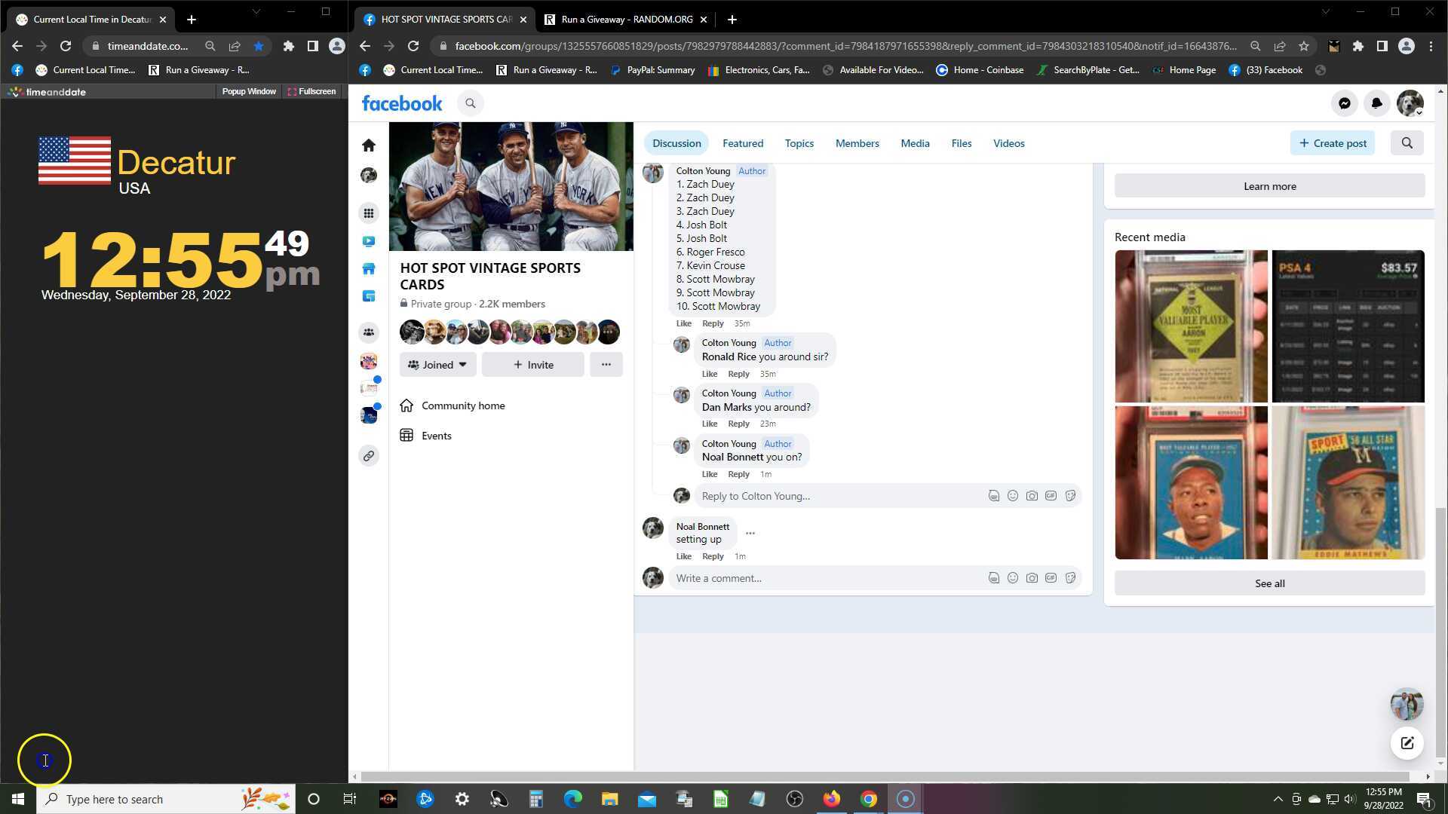Bookmark timeanddate page with star icon
Viewport: 1448px width, 814px height.
259,46
